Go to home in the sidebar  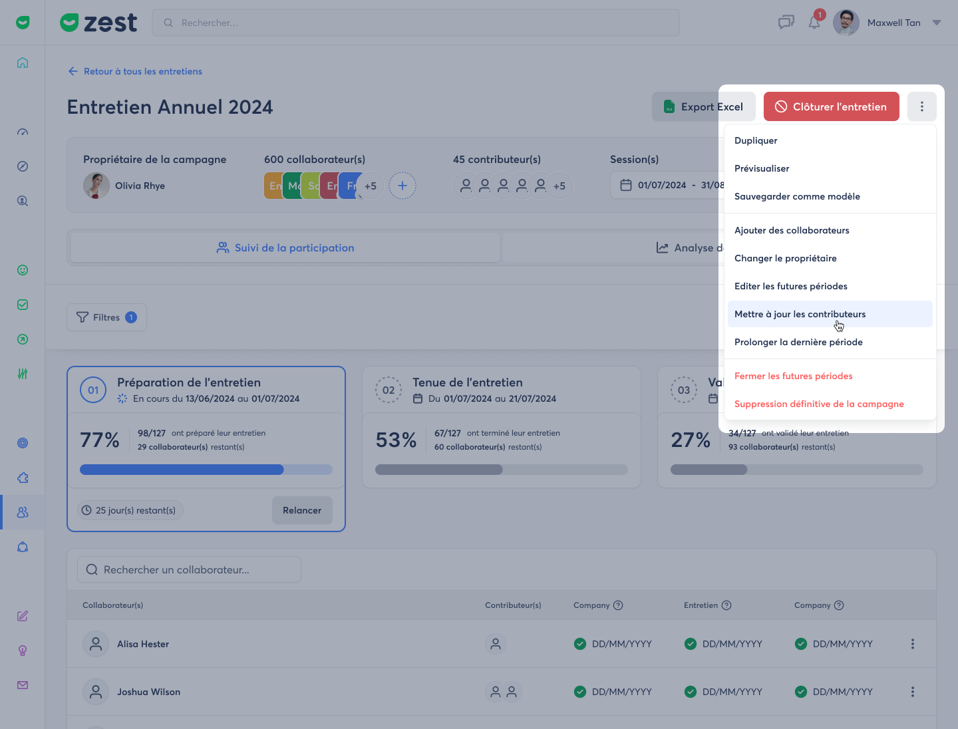[x=23, y=63]
